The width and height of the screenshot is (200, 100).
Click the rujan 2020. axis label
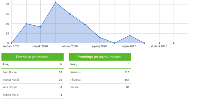pos(129,46)
